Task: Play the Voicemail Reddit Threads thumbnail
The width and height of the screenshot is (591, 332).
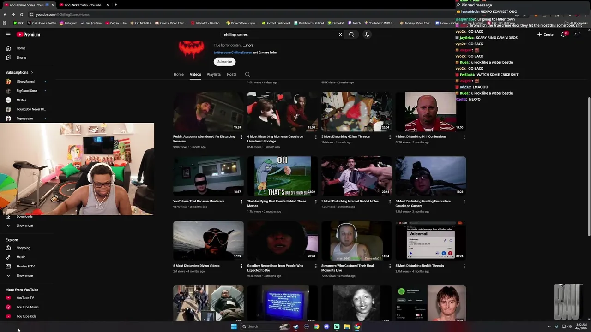Action: tap(430, 240)
